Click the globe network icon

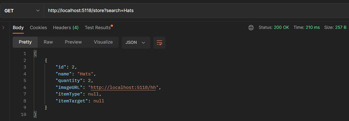[x=251, y=28]
